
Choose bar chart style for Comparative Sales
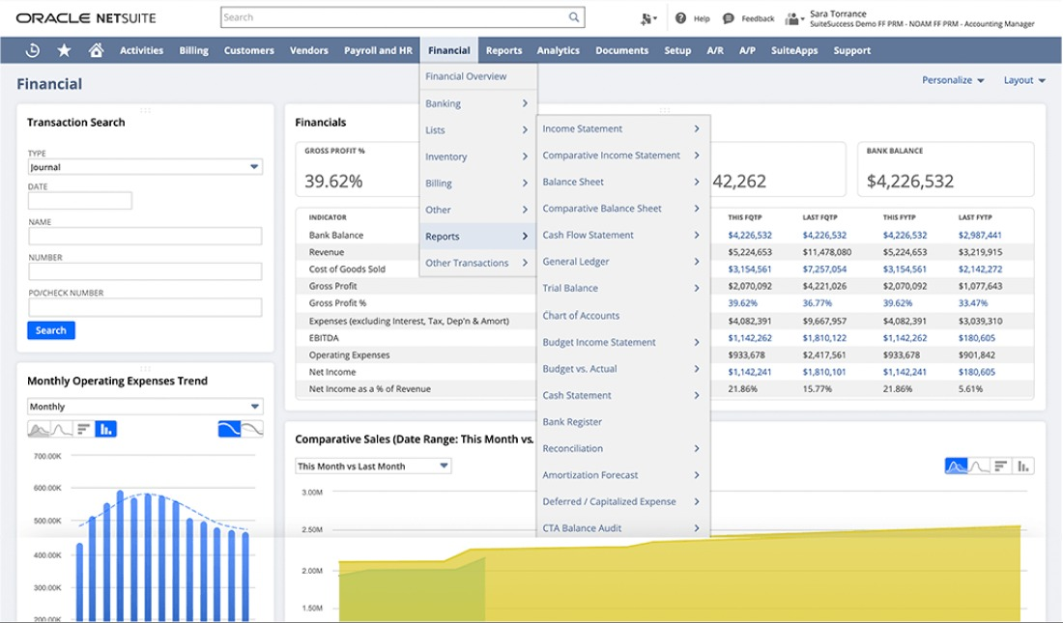(x=1022, y=465)
